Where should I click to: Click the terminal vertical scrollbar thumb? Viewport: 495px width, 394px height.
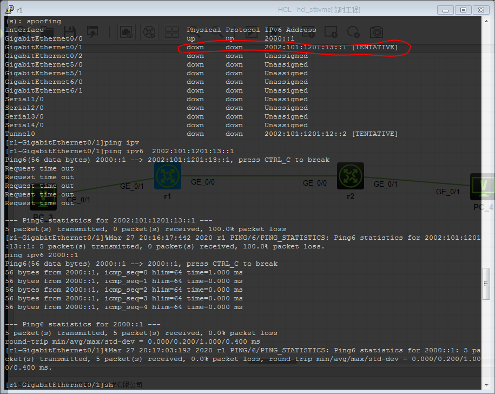click(486, 284)
